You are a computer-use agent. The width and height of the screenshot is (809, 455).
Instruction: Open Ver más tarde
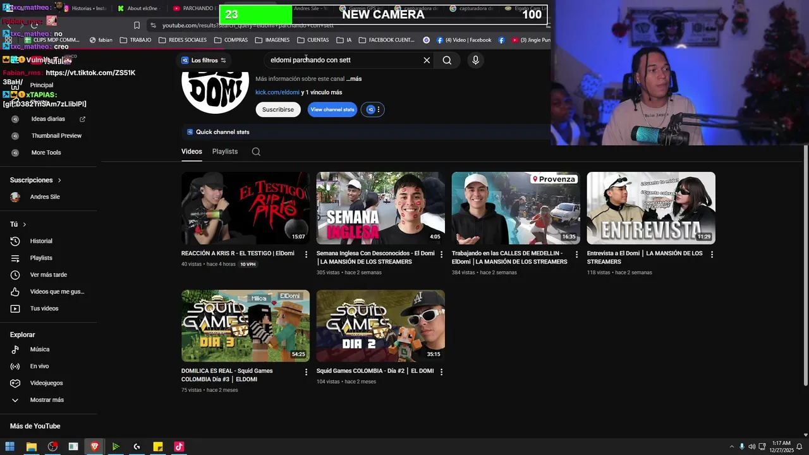(x=48, y=275)
